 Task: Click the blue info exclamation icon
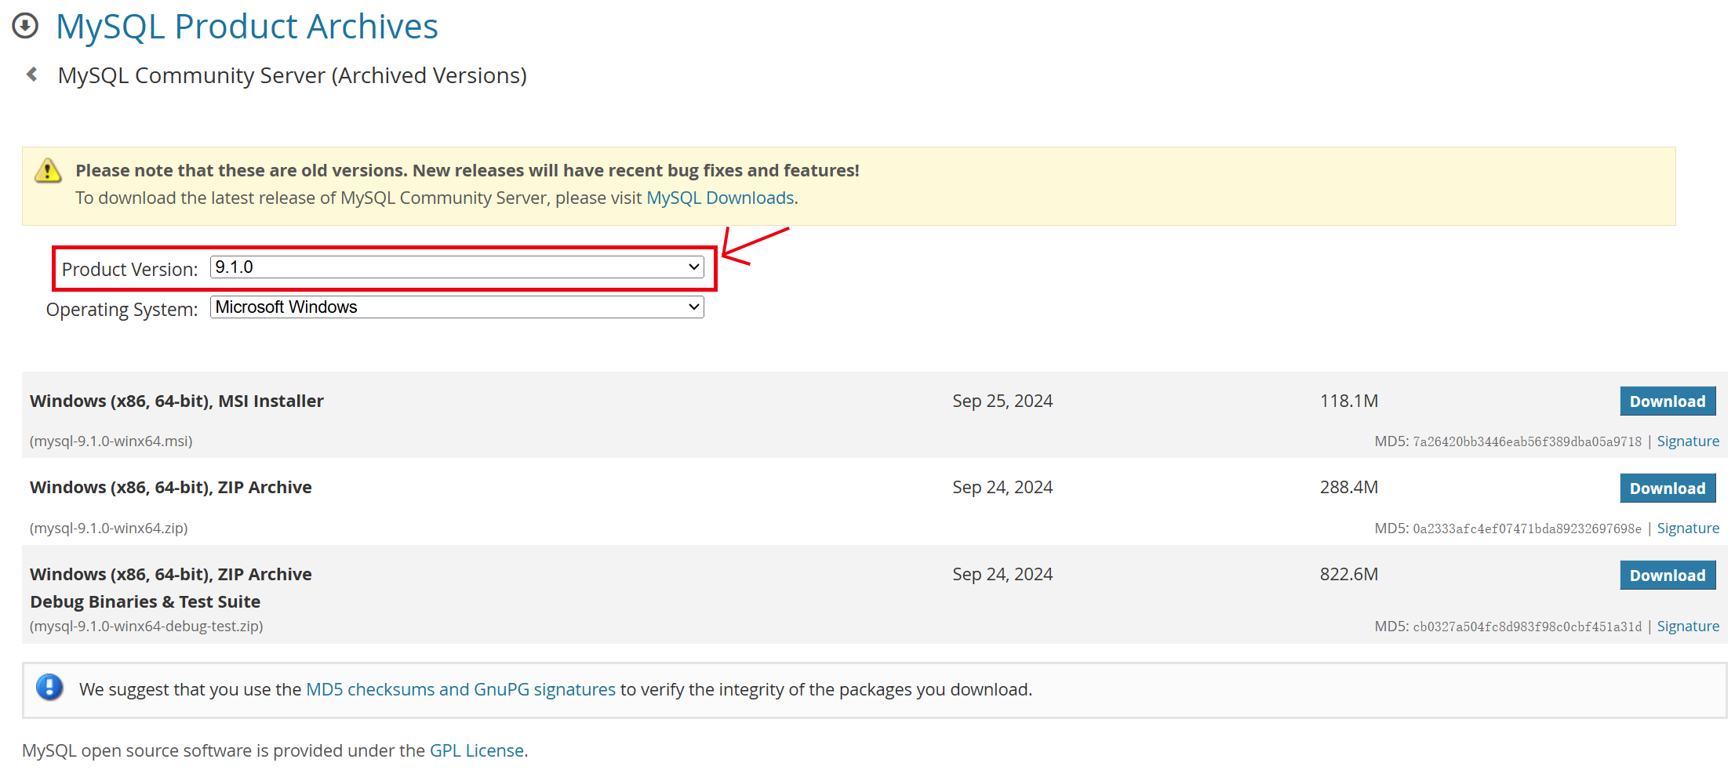[49, 688]
